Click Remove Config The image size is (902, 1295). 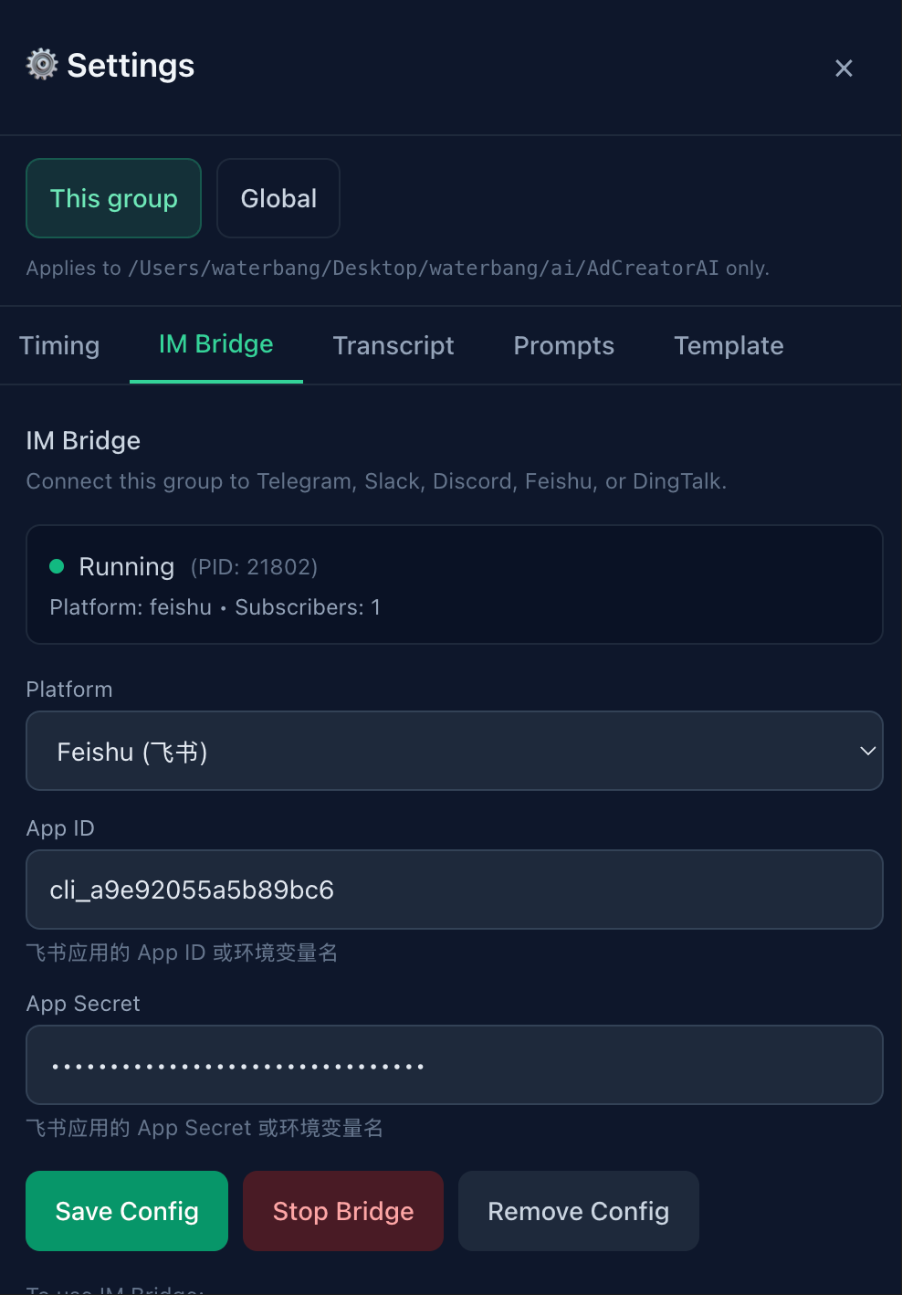[578, 1211]
